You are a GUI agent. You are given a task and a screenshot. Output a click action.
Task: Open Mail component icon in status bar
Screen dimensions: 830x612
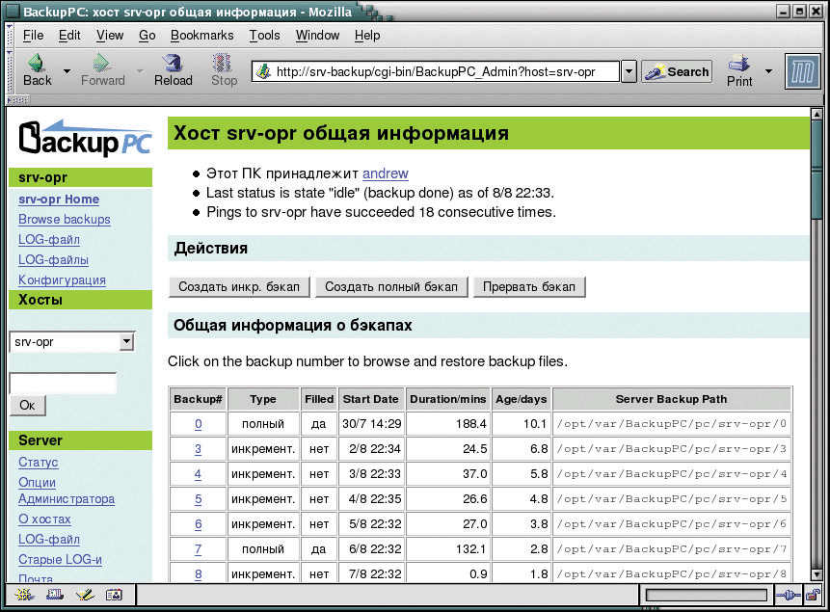(54, 595)
